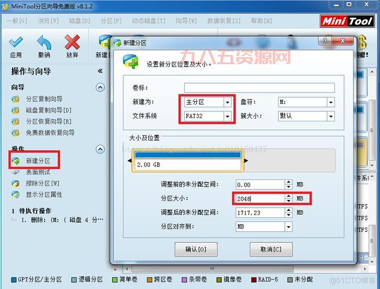Click the help question mark in dialog title
The image size is (380, 289).
pos(325,40)
